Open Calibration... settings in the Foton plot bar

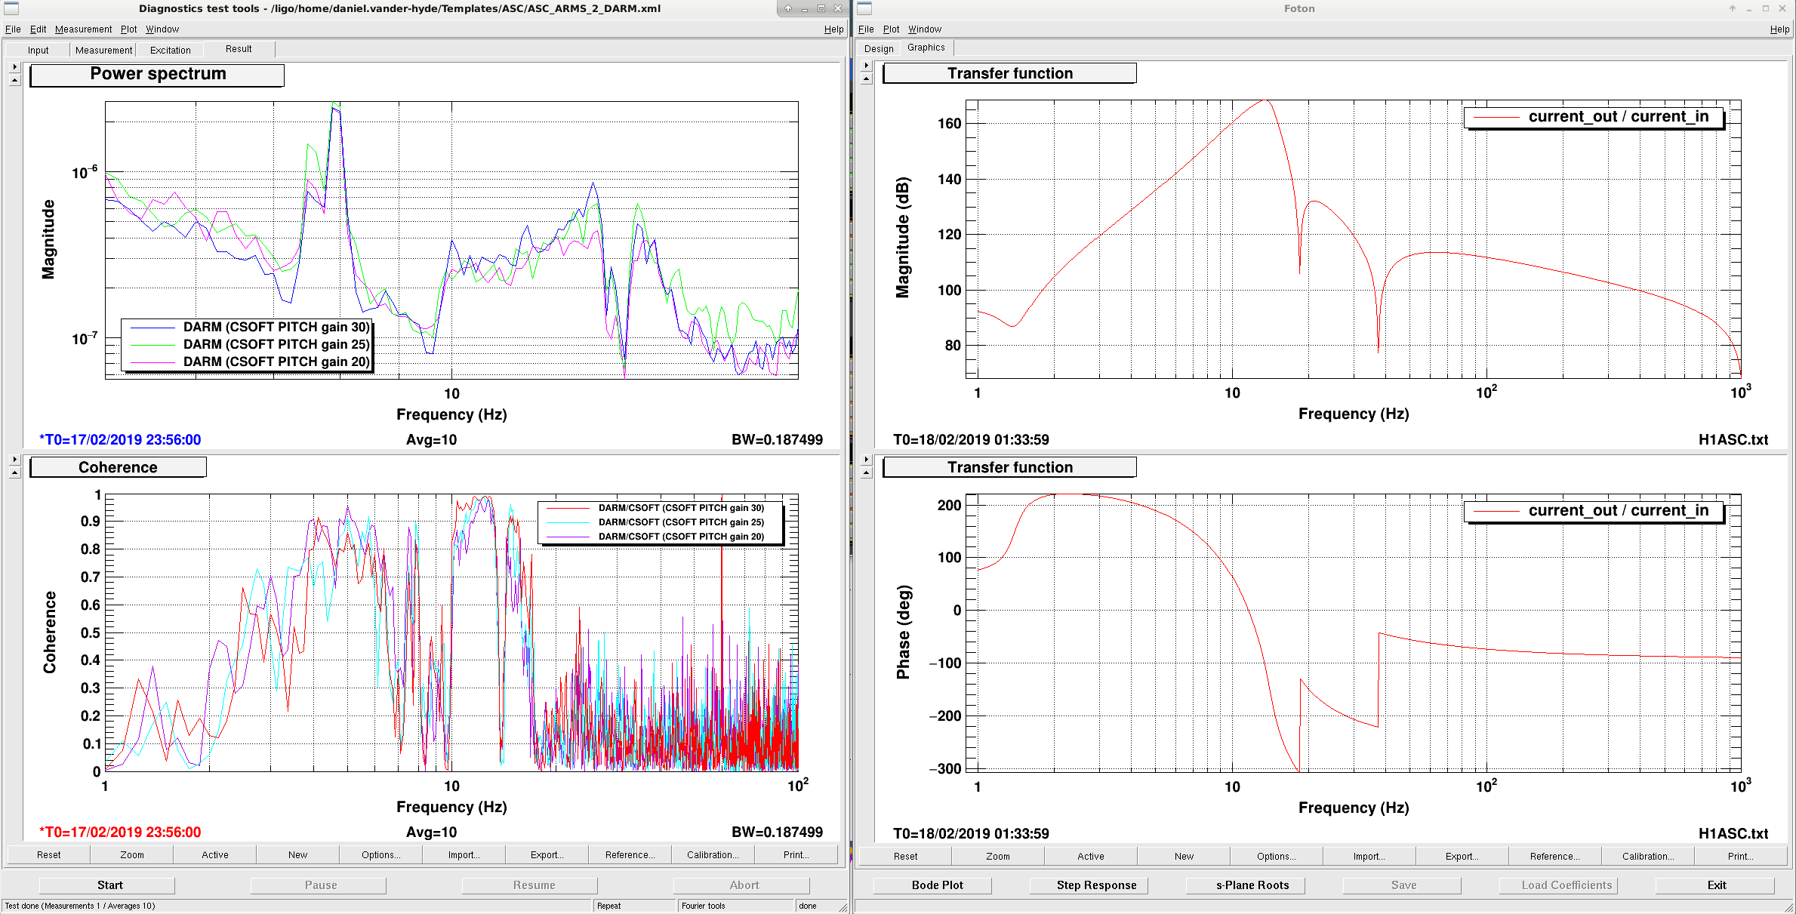point(1648,856)
